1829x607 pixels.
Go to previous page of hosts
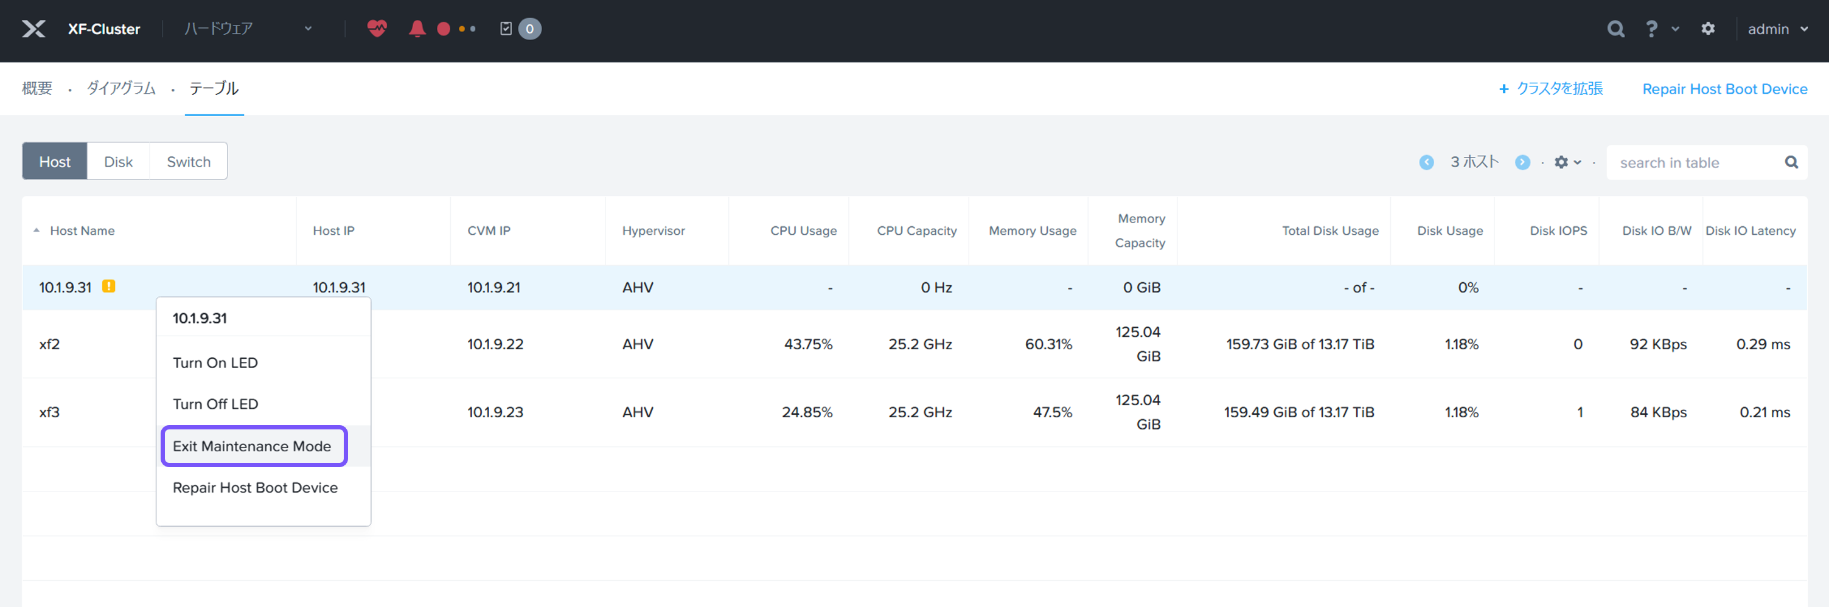point(1426,162)
